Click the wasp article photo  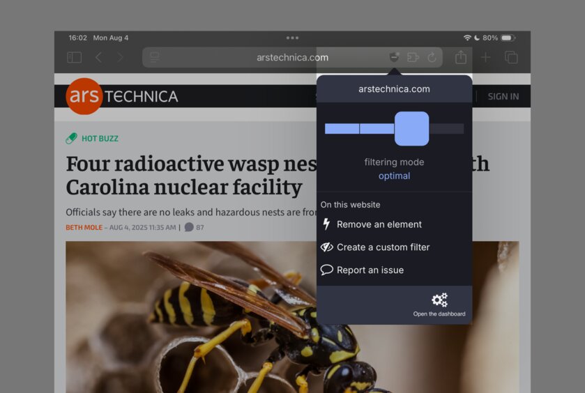[292, 317]
